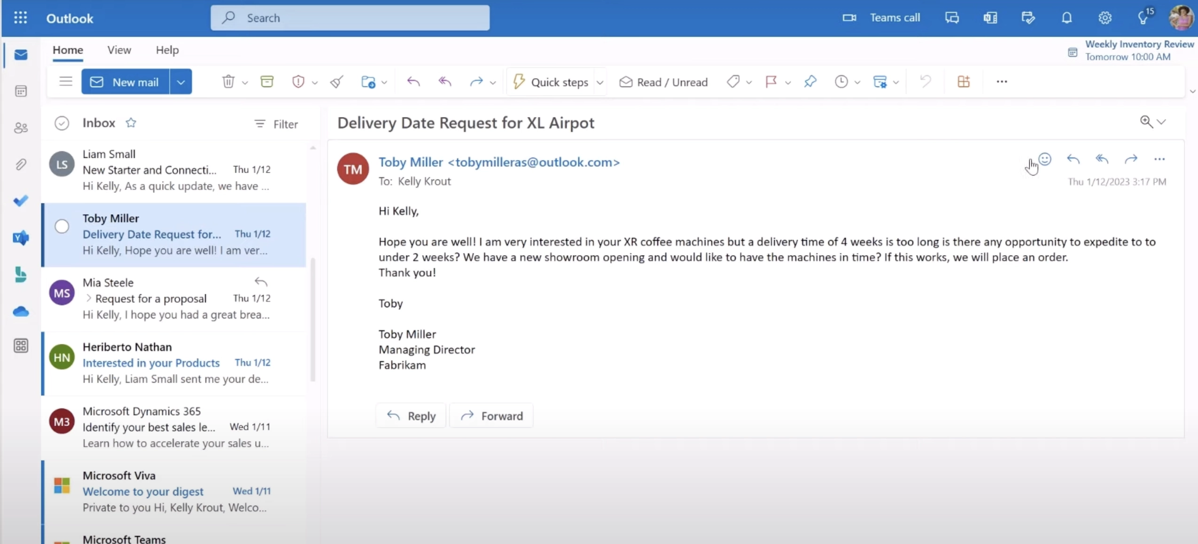Delete the selected message with trash icon

click(228, 82)
